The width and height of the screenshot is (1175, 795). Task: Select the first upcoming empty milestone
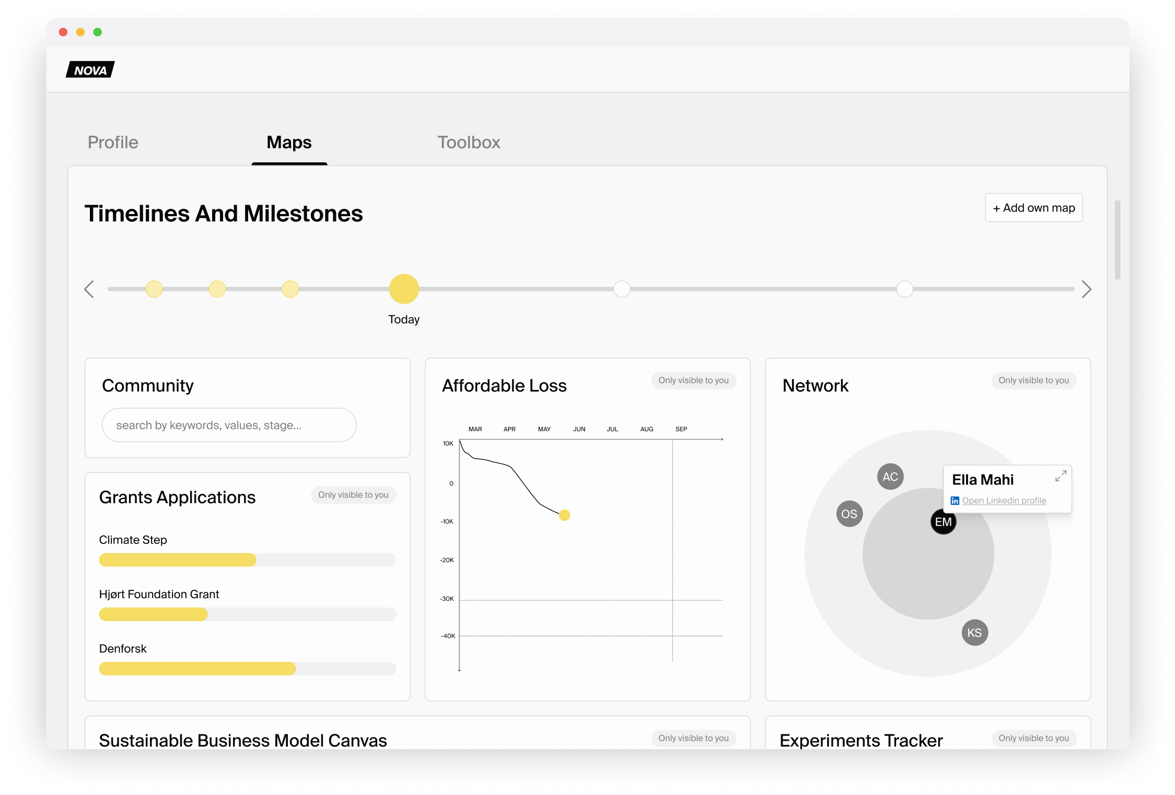coord(622,289)
